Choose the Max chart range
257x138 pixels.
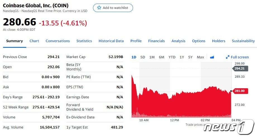tap(200, 57)
